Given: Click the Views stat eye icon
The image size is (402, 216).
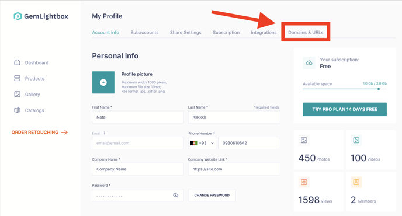Looking at the screenshot, I should click(304, 182).
